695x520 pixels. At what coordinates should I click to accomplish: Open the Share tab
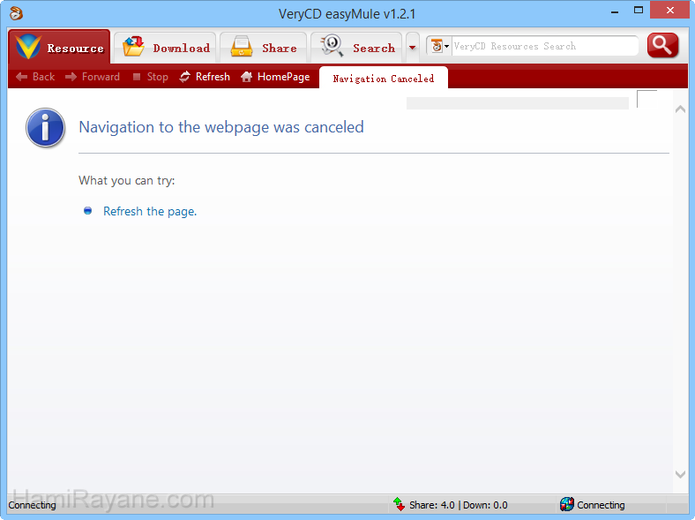pos(264,48)
